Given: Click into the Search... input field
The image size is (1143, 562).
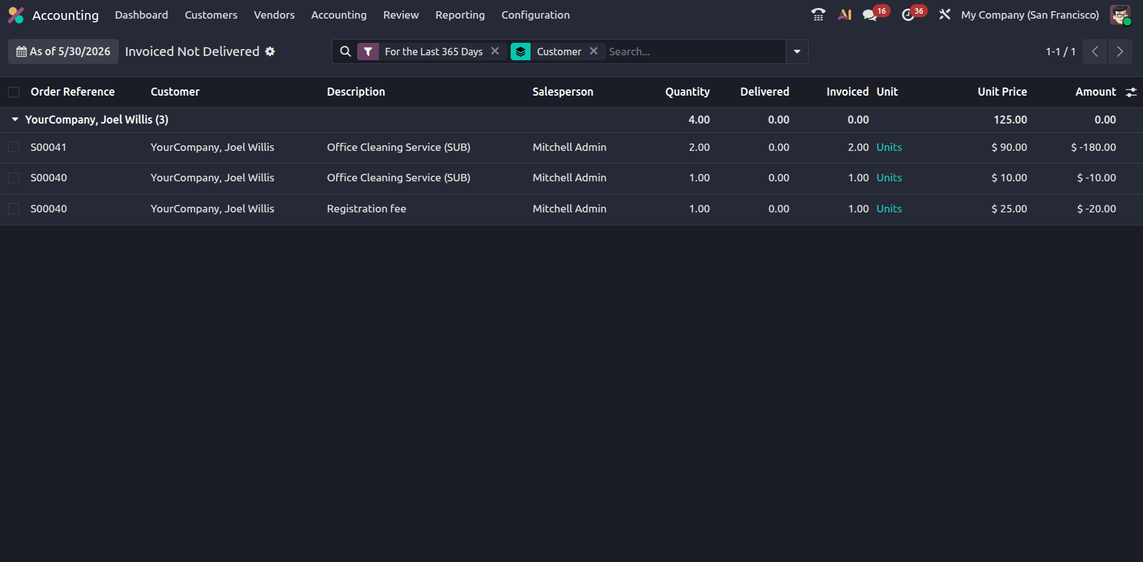Looking at the screenshot, I should point(696,52).
